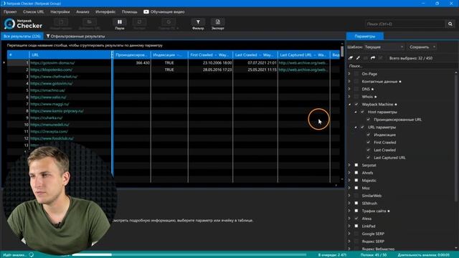This screenshot has height=258, width=459.
Task: Collapse the Wayback Machine group
Action: [x=349, y=105]
